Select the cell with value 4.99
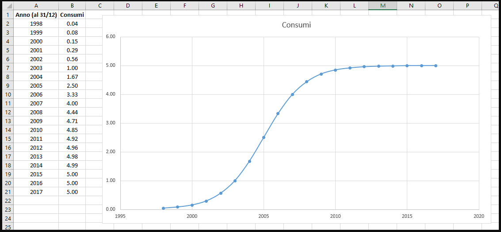 coord(72,166)
